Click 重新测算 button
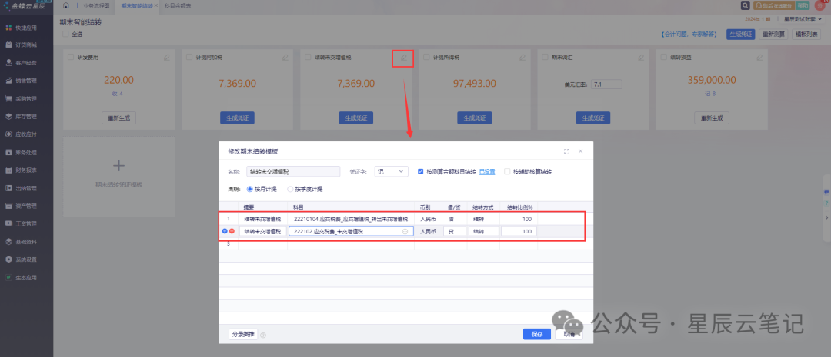This screenshot has height=357, width=831. click(x=773, y=35)
